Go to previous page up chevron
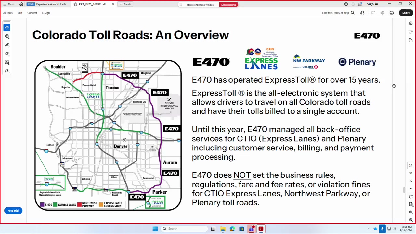Viewport: 416px width, 234px height. pos(411,181)
